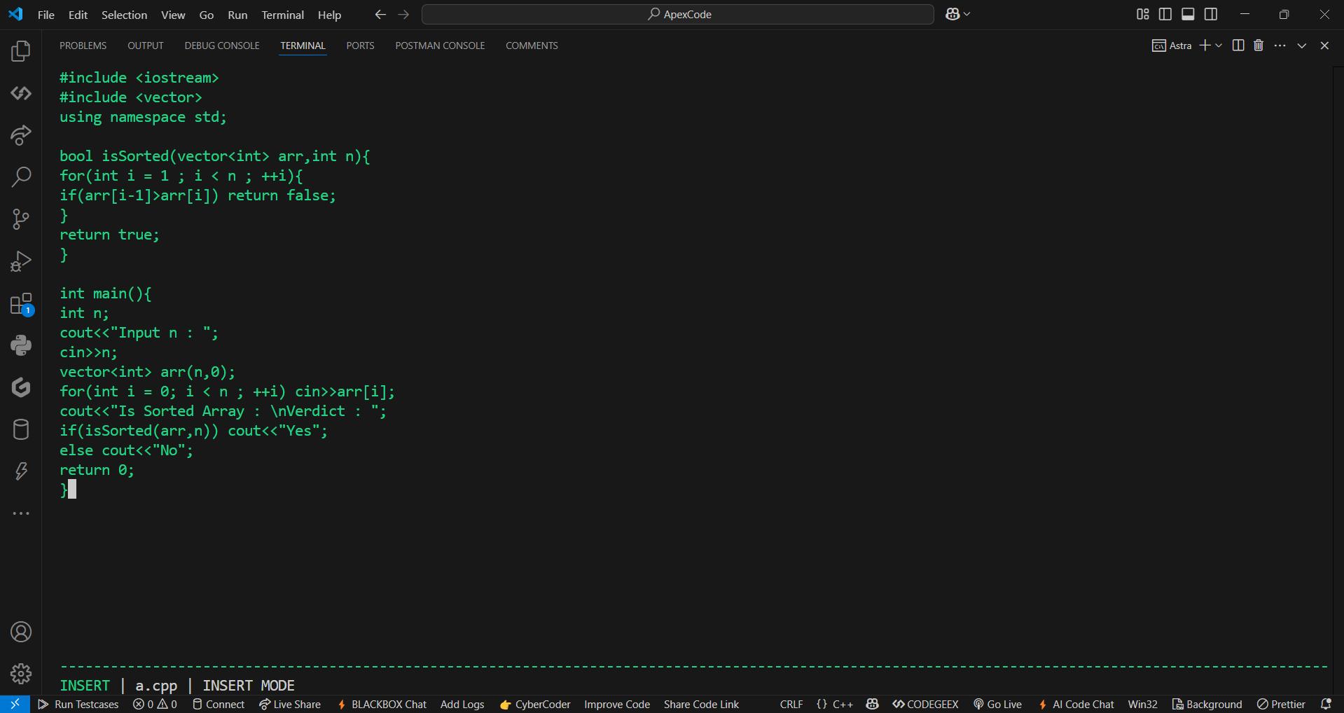
Task: Click Add Logs in status bar
Action: (x=462, y=704)
